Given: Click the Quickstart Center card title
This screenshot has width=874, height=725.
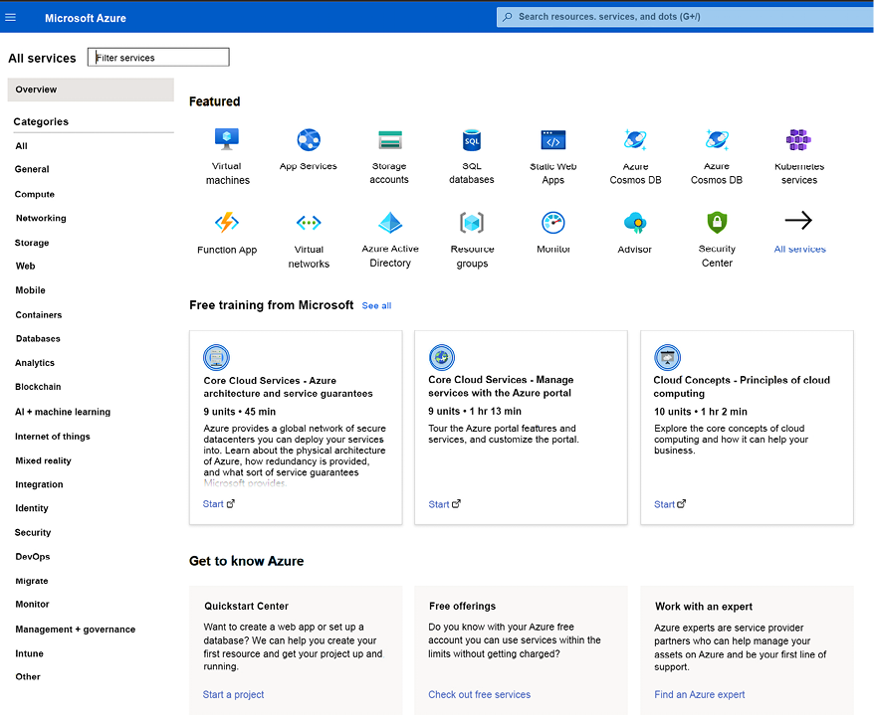Looking at the screenshot, I should coord(246,606).
